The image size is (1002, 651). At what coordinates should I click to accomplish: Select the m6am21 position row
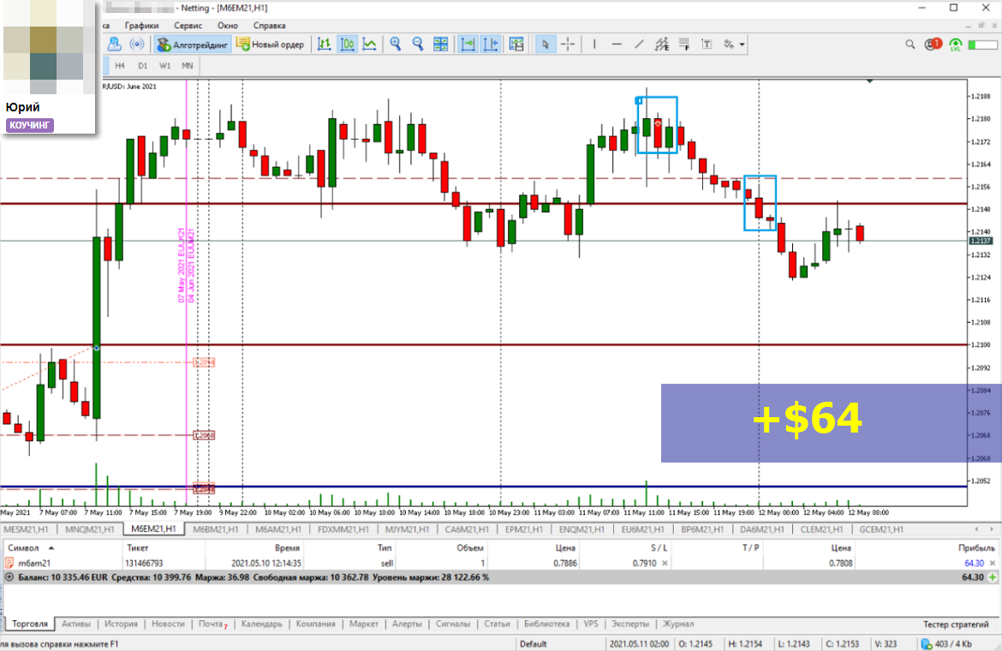click(500, 563)
